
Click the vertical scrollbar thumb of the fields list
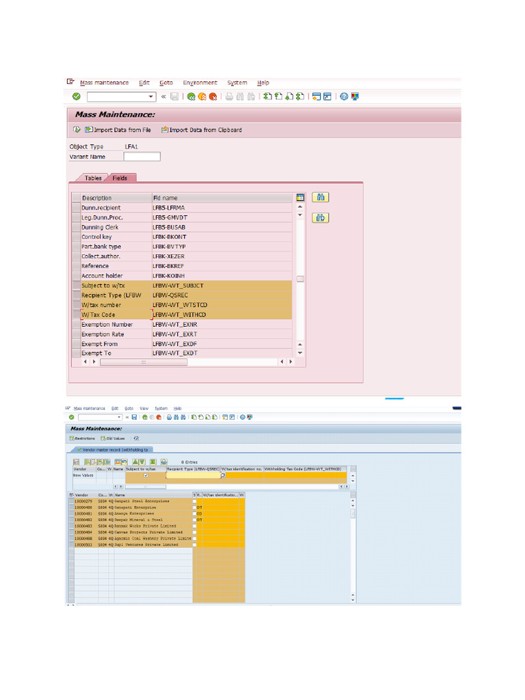[300, 279]
